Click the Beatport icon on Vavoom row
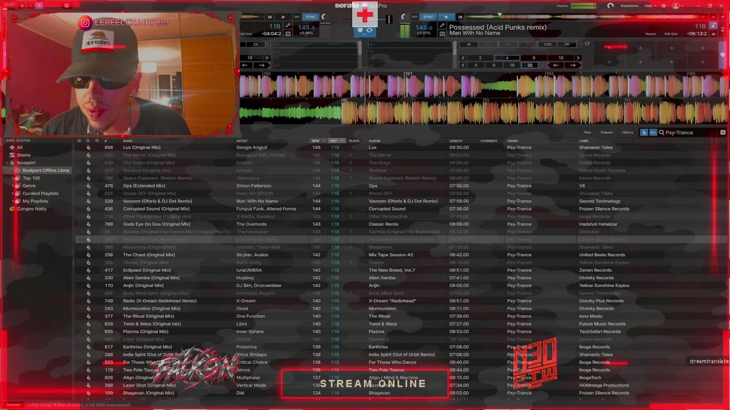 tap(88, 201)
